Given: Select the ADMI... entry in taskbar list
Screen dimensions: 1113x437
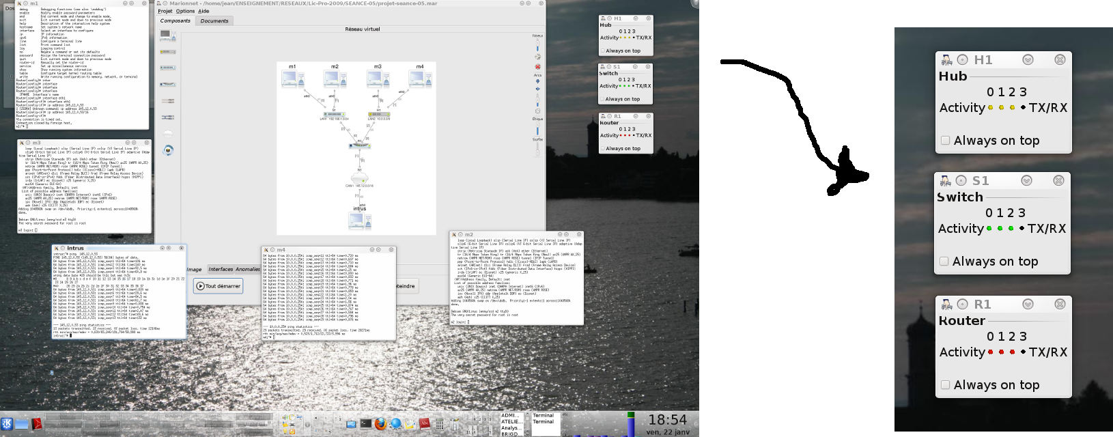Looking at the screenshot, I should click(511, 415).
